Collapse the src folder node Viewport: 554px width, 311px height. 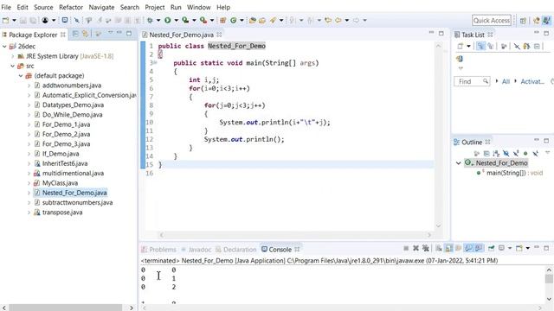(x=13, y=66)
